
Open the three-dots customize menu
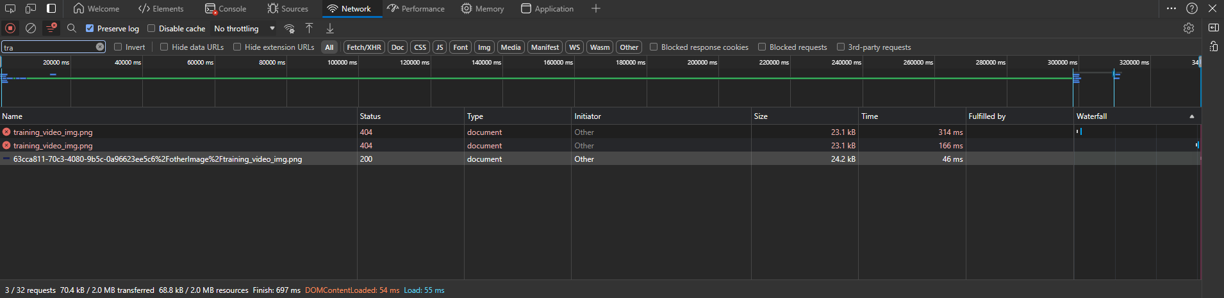[x=1171, y=8]
